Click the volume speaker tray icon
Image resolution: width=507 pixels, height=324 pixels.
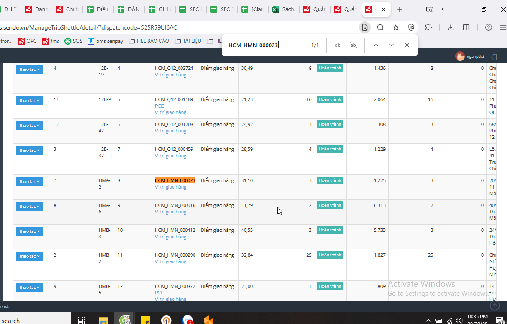(x=458, y=321)
